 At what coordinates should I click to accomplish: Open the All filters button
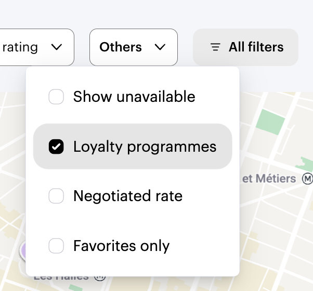point(246,47)
